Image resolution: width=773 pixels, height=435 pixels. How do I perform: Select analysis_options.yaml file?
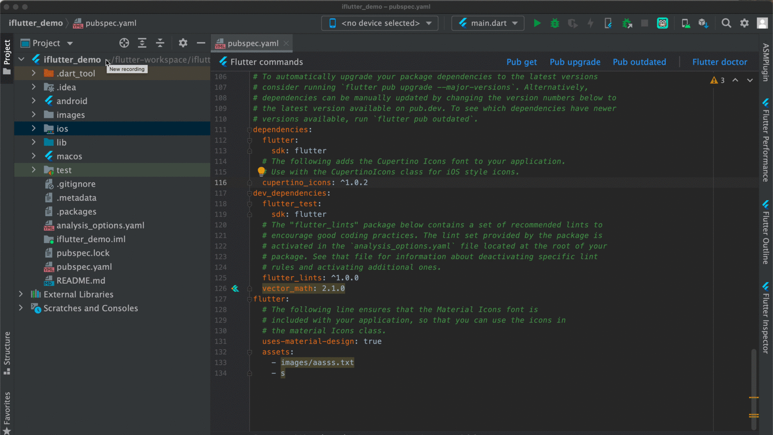tap(100, 225)
